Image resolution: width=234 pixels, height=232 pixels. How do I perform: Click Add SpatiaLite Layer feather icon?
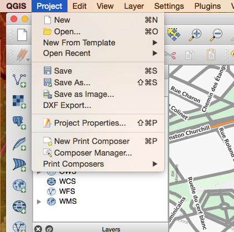coord(19,144)
